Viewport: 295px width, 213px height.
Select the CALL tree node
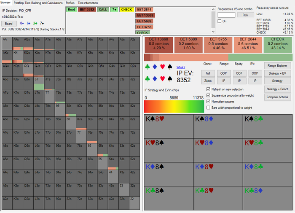click(x=103, y=9)
